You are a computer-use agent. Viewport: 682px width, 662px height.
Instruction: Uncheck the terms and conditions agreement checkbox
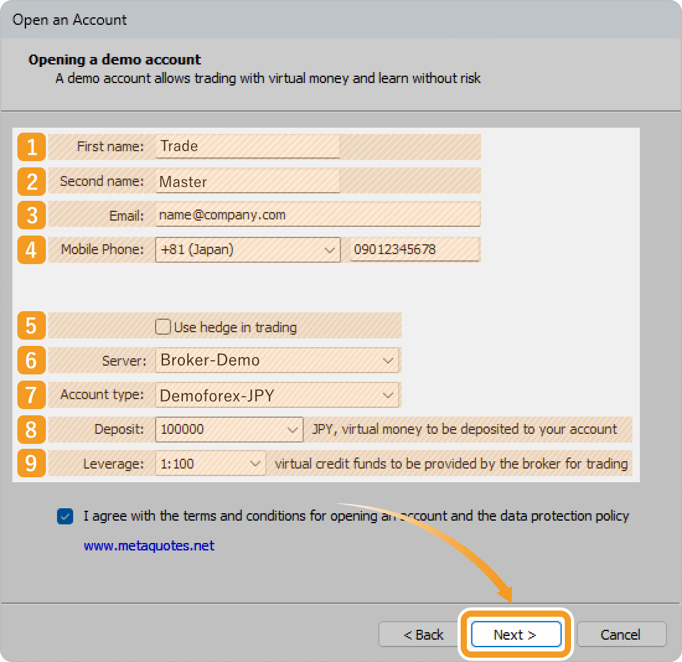pos(65,516)
